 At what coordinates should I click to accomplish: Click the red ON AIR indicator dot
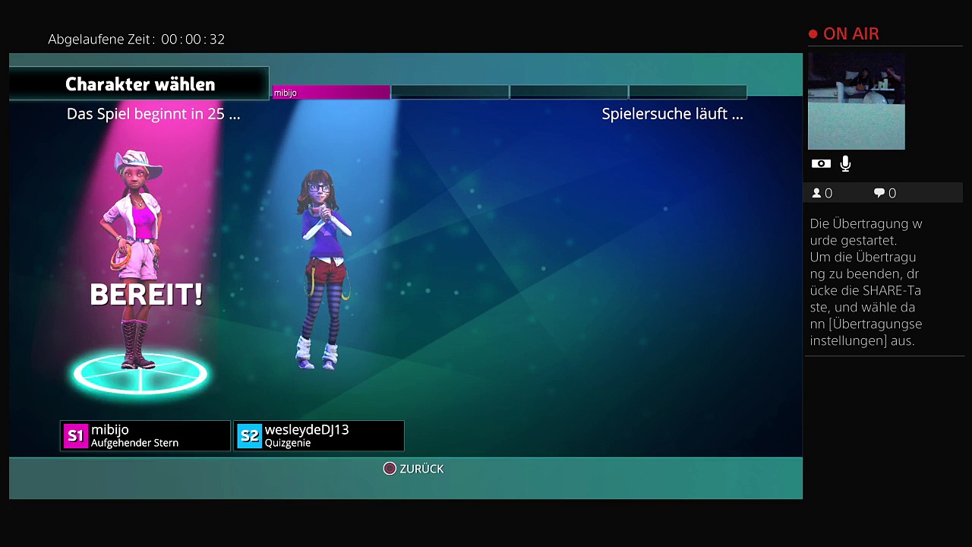813,34
